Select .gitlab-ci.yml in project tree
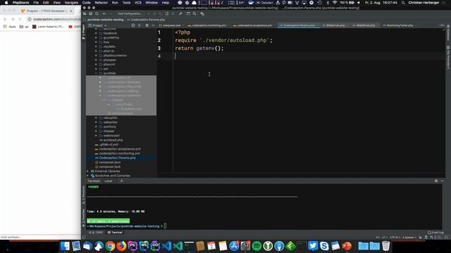This screenshot has width=451, height=253. (x=109, y=144)
